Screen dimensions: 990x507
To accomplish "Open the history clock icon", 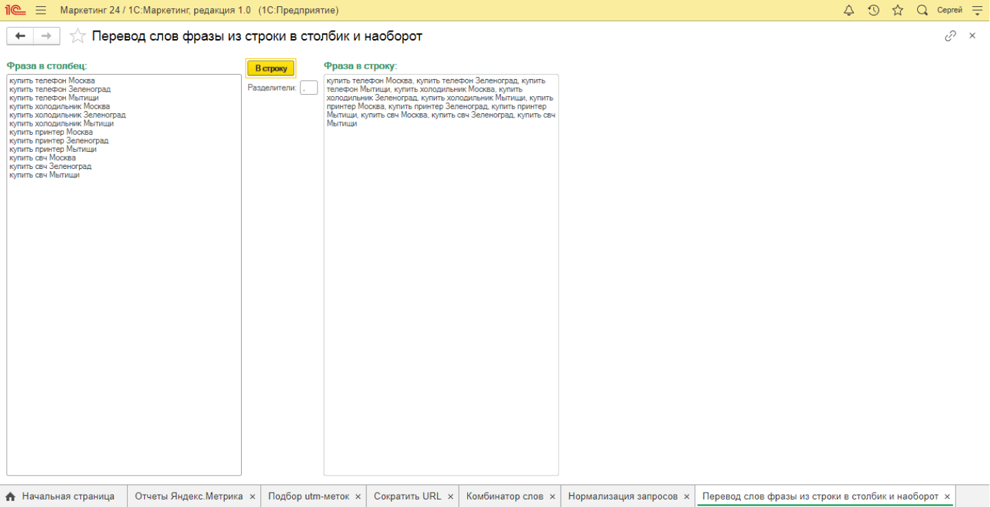I will [x=873, y=10].
